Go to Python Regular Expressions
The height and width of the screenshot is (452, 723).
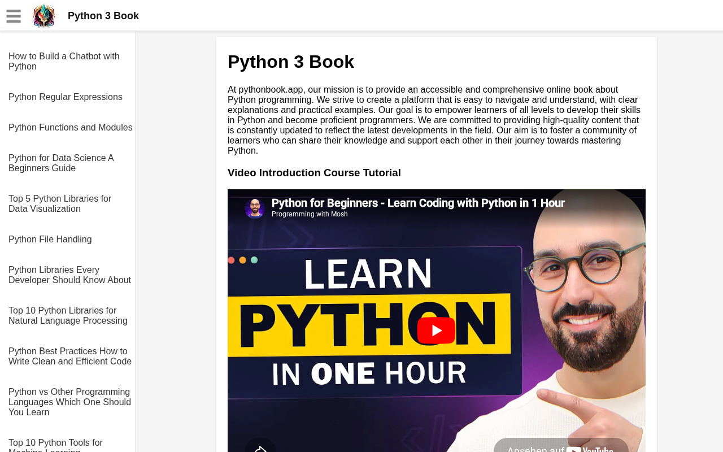coord(66,97)
